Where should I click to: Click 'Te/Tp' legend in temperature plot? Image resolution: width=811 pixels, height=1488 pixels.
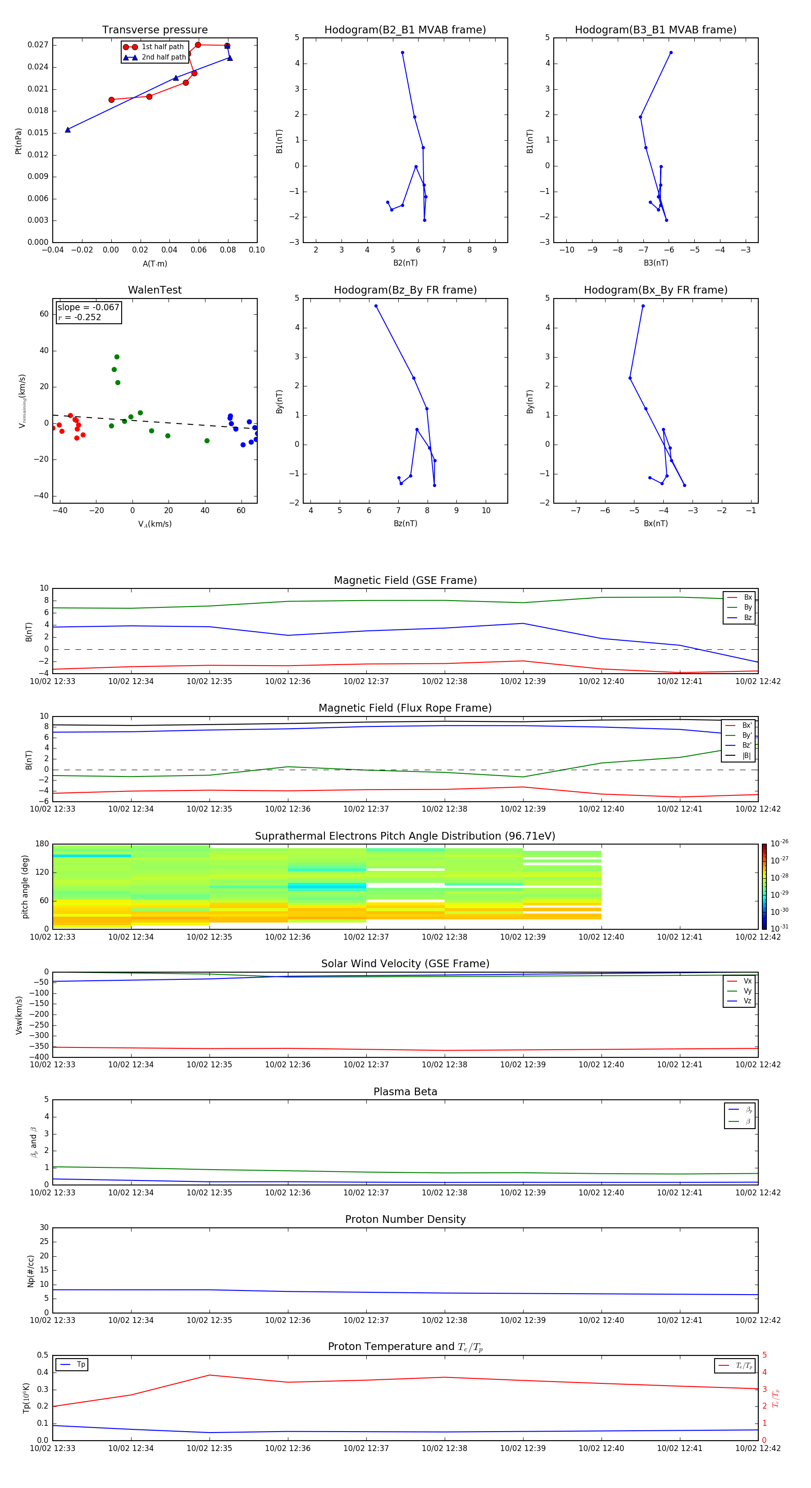735,1365
